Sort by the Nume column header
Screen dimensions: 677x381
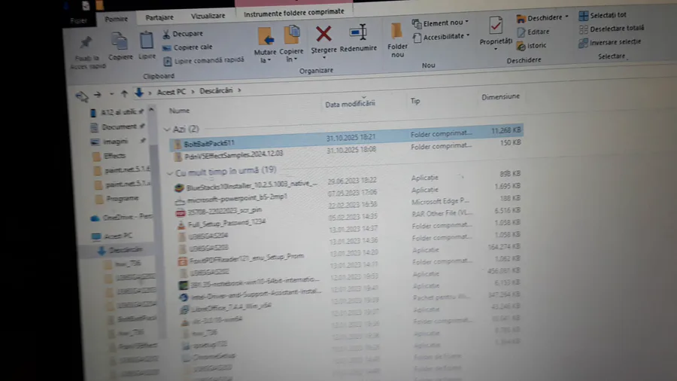[179, 111]
